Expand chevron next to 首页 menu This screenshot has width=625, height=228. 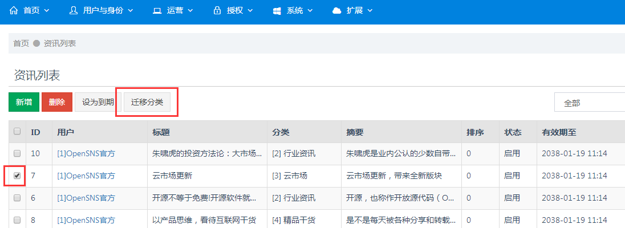(x=47, y=11)
